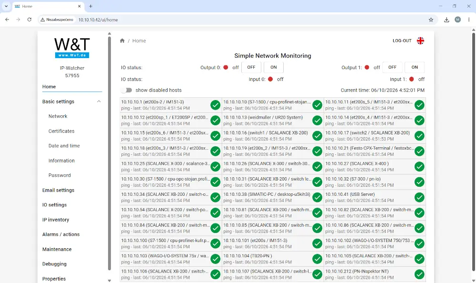Open IP inventory menu item

click(x=56, y=220)
